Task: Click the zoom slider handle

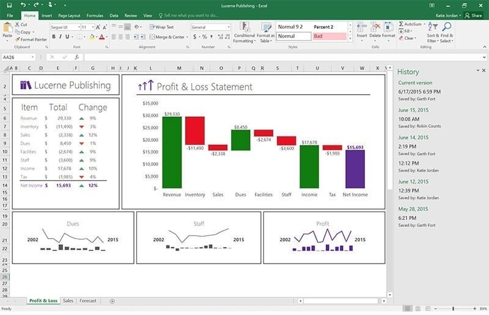Action: pos(454,308)
